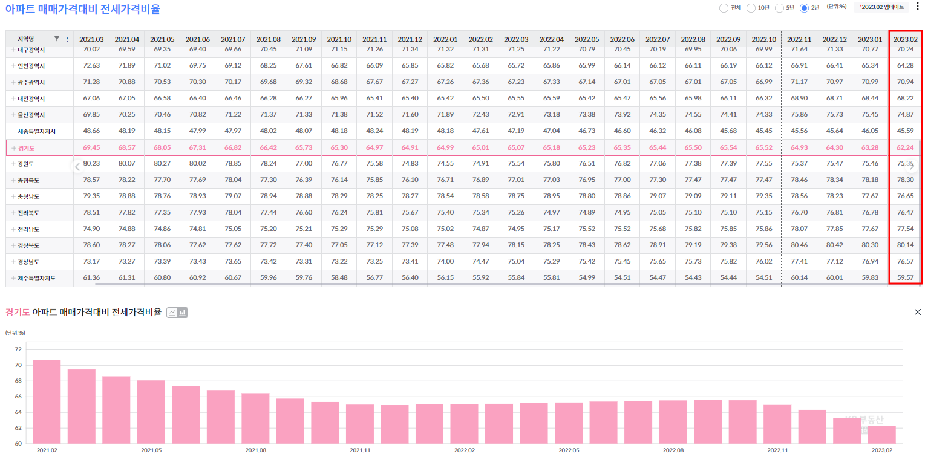928x457 pixels.
Task: Click 경상북도 2022.11 value 80.46
Action: (799, 245)
